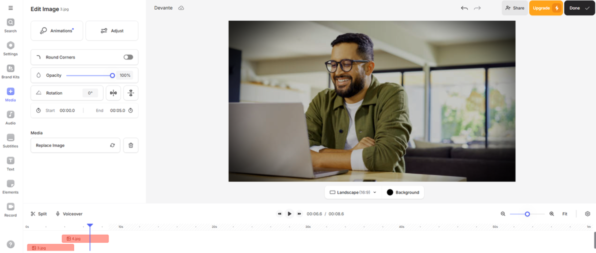Play the video preview
The height and width of the screenshot is (253, 596).
pyautogui.click(x=289, y=214)
